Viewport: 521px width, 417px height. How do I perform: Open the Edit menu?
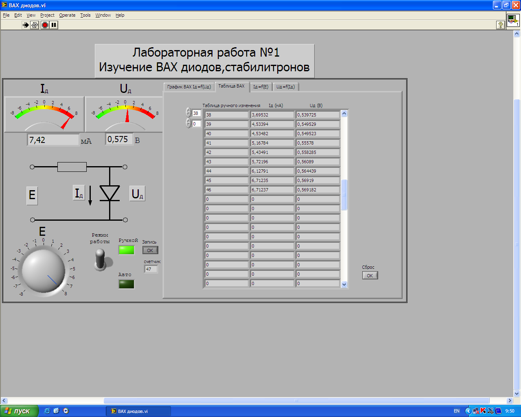coord(18,15)
